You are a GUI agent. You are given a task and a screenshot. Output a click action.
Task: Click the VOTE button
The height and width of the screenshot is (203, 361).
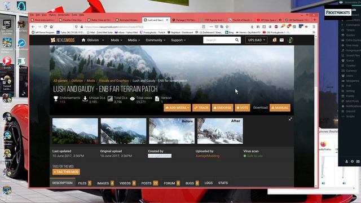tap(242, 108)
